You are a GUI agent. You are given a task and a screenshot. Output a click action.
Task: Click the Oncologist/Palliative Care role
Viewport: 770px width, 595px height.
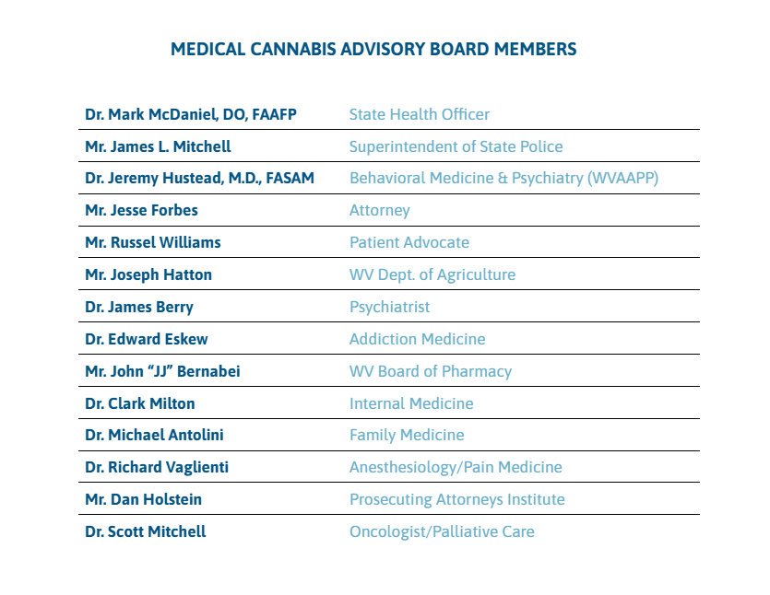pos(441,531)
